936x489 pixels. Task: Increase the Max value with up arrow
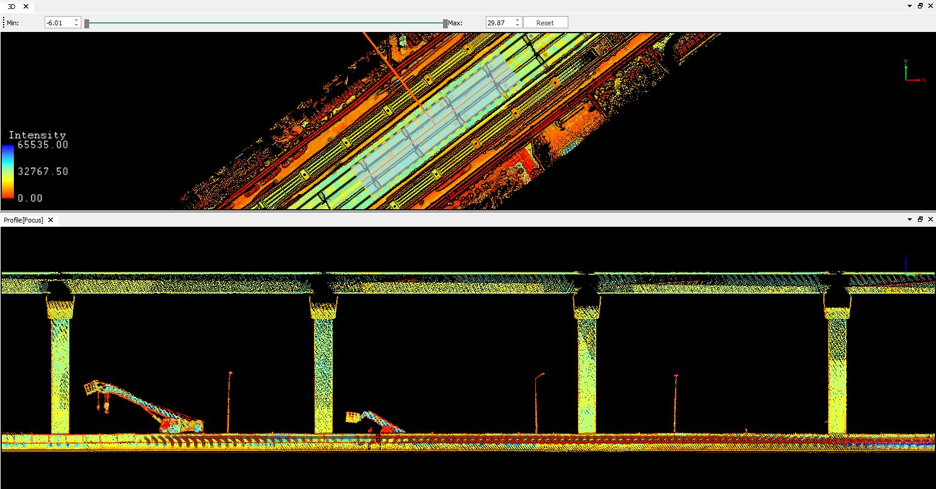517,20
